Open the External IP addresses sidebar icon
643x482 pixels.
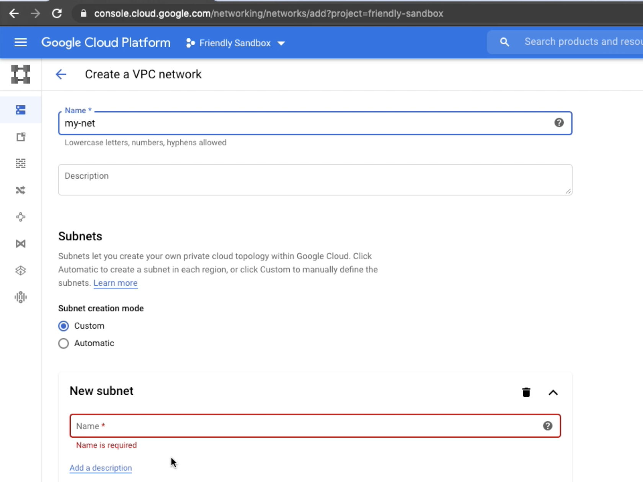click(x=21, y=137)
